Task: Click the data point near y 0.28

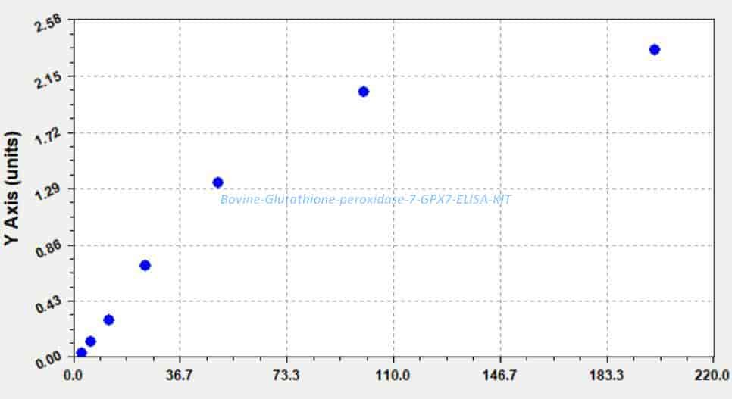Action: (108, 320)
